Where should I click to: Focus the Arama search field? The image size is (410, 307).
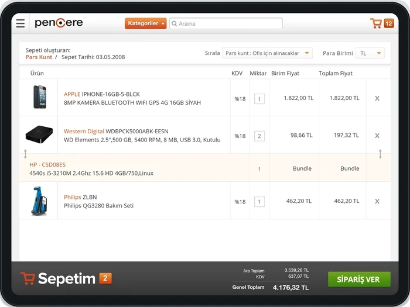coord(226,23)
